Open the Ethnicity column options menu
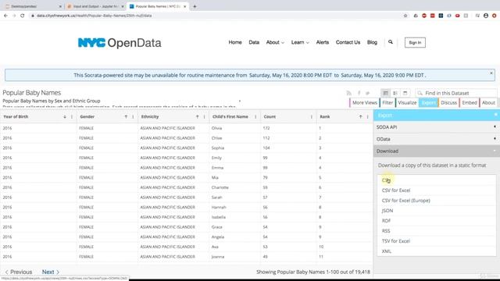The height and width of the screenshot is (281, 500). [205, 116]
